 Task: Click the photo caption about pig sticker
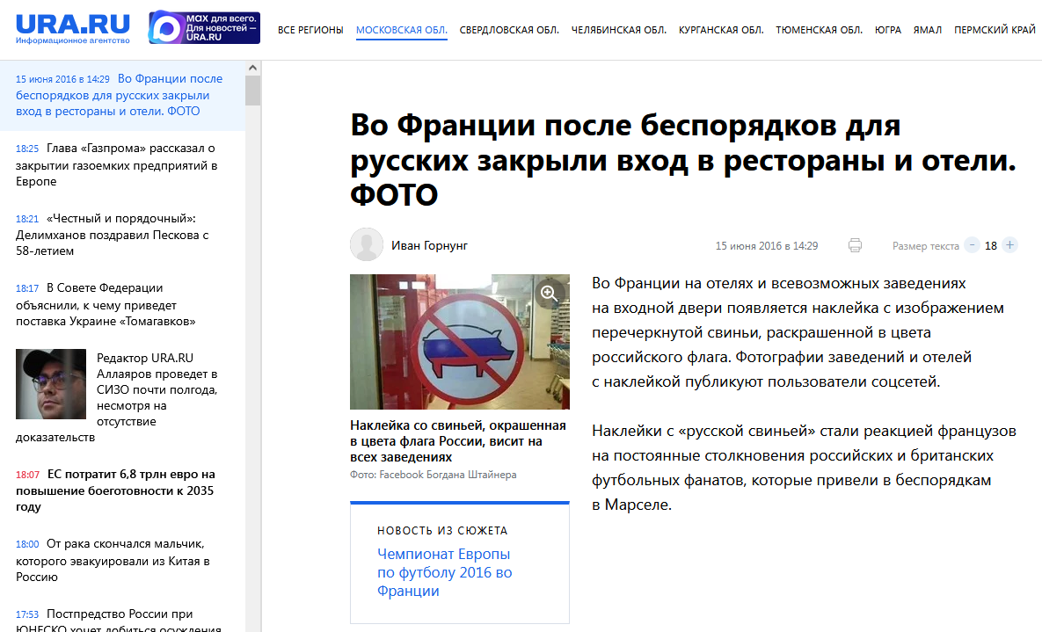click(x=458, y=441)
